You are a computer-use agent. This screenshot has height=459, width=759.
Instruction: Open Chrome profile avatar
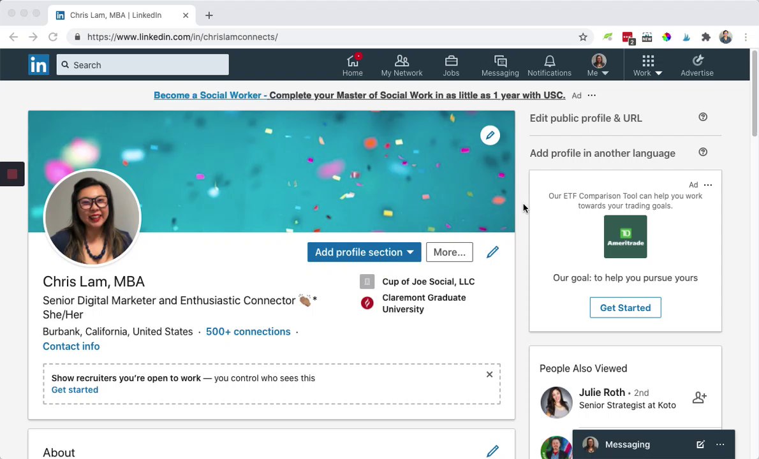pyautogui.click(x=725, y=37)
